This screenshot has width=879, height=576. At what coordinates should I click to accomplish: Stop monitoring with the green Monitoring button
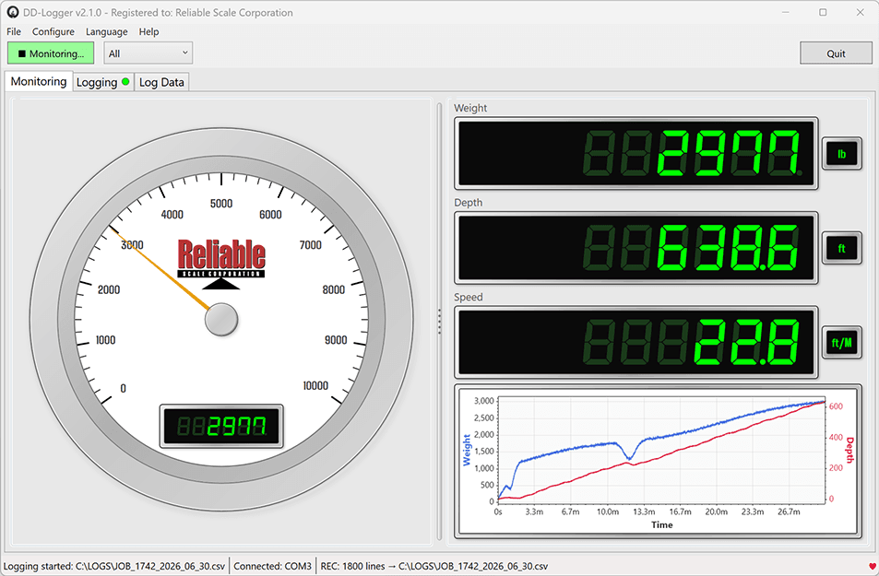pos(51,53)
